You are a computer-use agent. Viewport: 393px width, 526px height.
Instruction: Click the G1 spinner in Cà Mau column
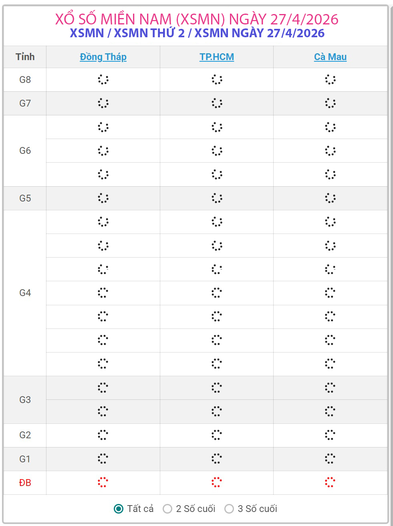pyautogui.click(x=330, y=459)
